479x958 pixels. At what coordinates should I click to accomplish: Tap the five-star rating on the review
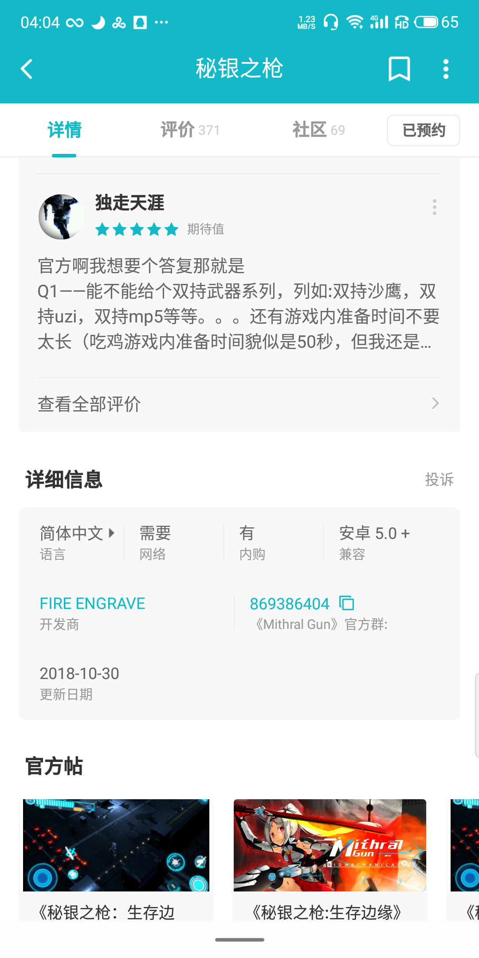click(137, 229)
